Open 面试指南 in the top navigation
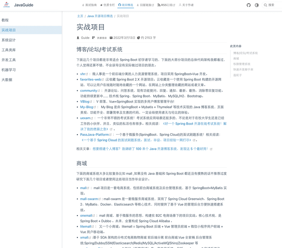The width and height of the screenshot is (282, 248). [x=89, y=5]
